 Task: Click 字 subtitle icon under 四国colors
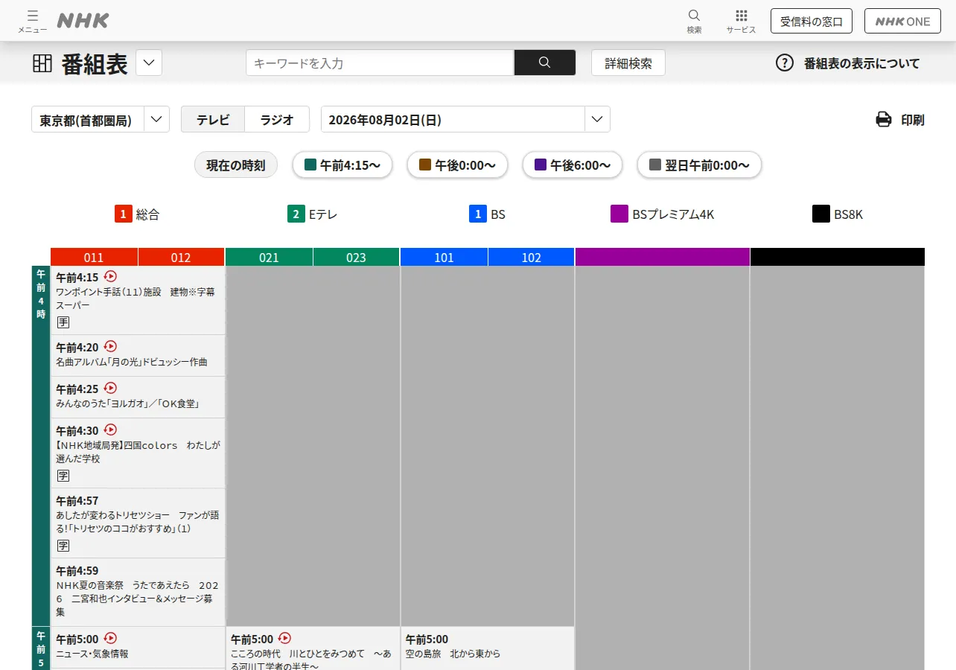click(63, 476)
